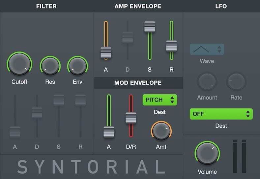Click the Mod Envelope Amt knob
Screen dimensions: 260x179
161,131
